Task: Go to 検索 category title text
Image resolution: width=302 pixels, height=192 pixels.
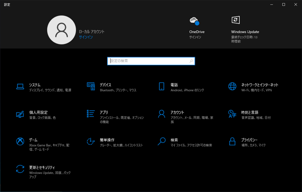Action: coord(174,140)
